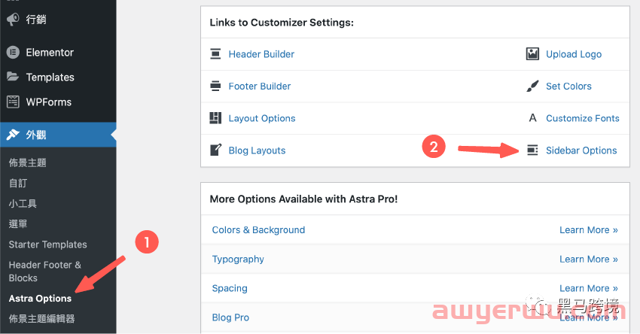Screen dimensions: 640x334
Task: Click the Blog Layouts pencil icon
Action: pyautogui.click(x=215, y=150)
